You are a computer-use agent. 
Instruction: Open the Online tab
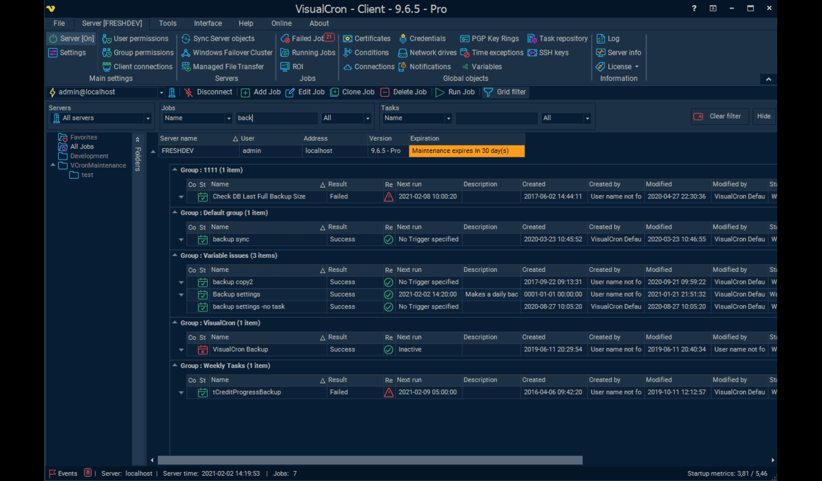click(281, 23)
